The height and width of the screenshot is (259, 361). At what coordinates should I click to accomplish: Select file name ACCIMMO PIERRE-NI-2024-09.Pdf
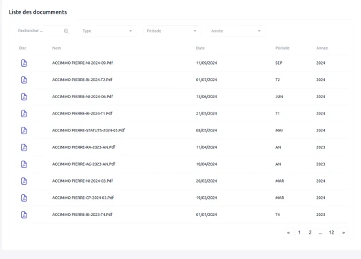point(82,63)
